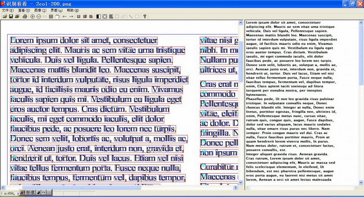Print the document with printer icon

[25, 17]
